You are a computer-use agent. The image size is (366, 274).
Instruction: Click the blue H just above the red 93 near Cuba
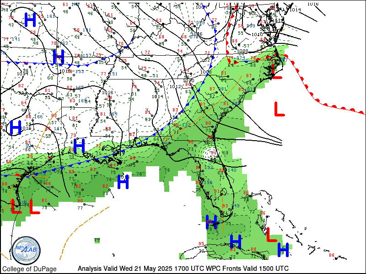point(236,242)
